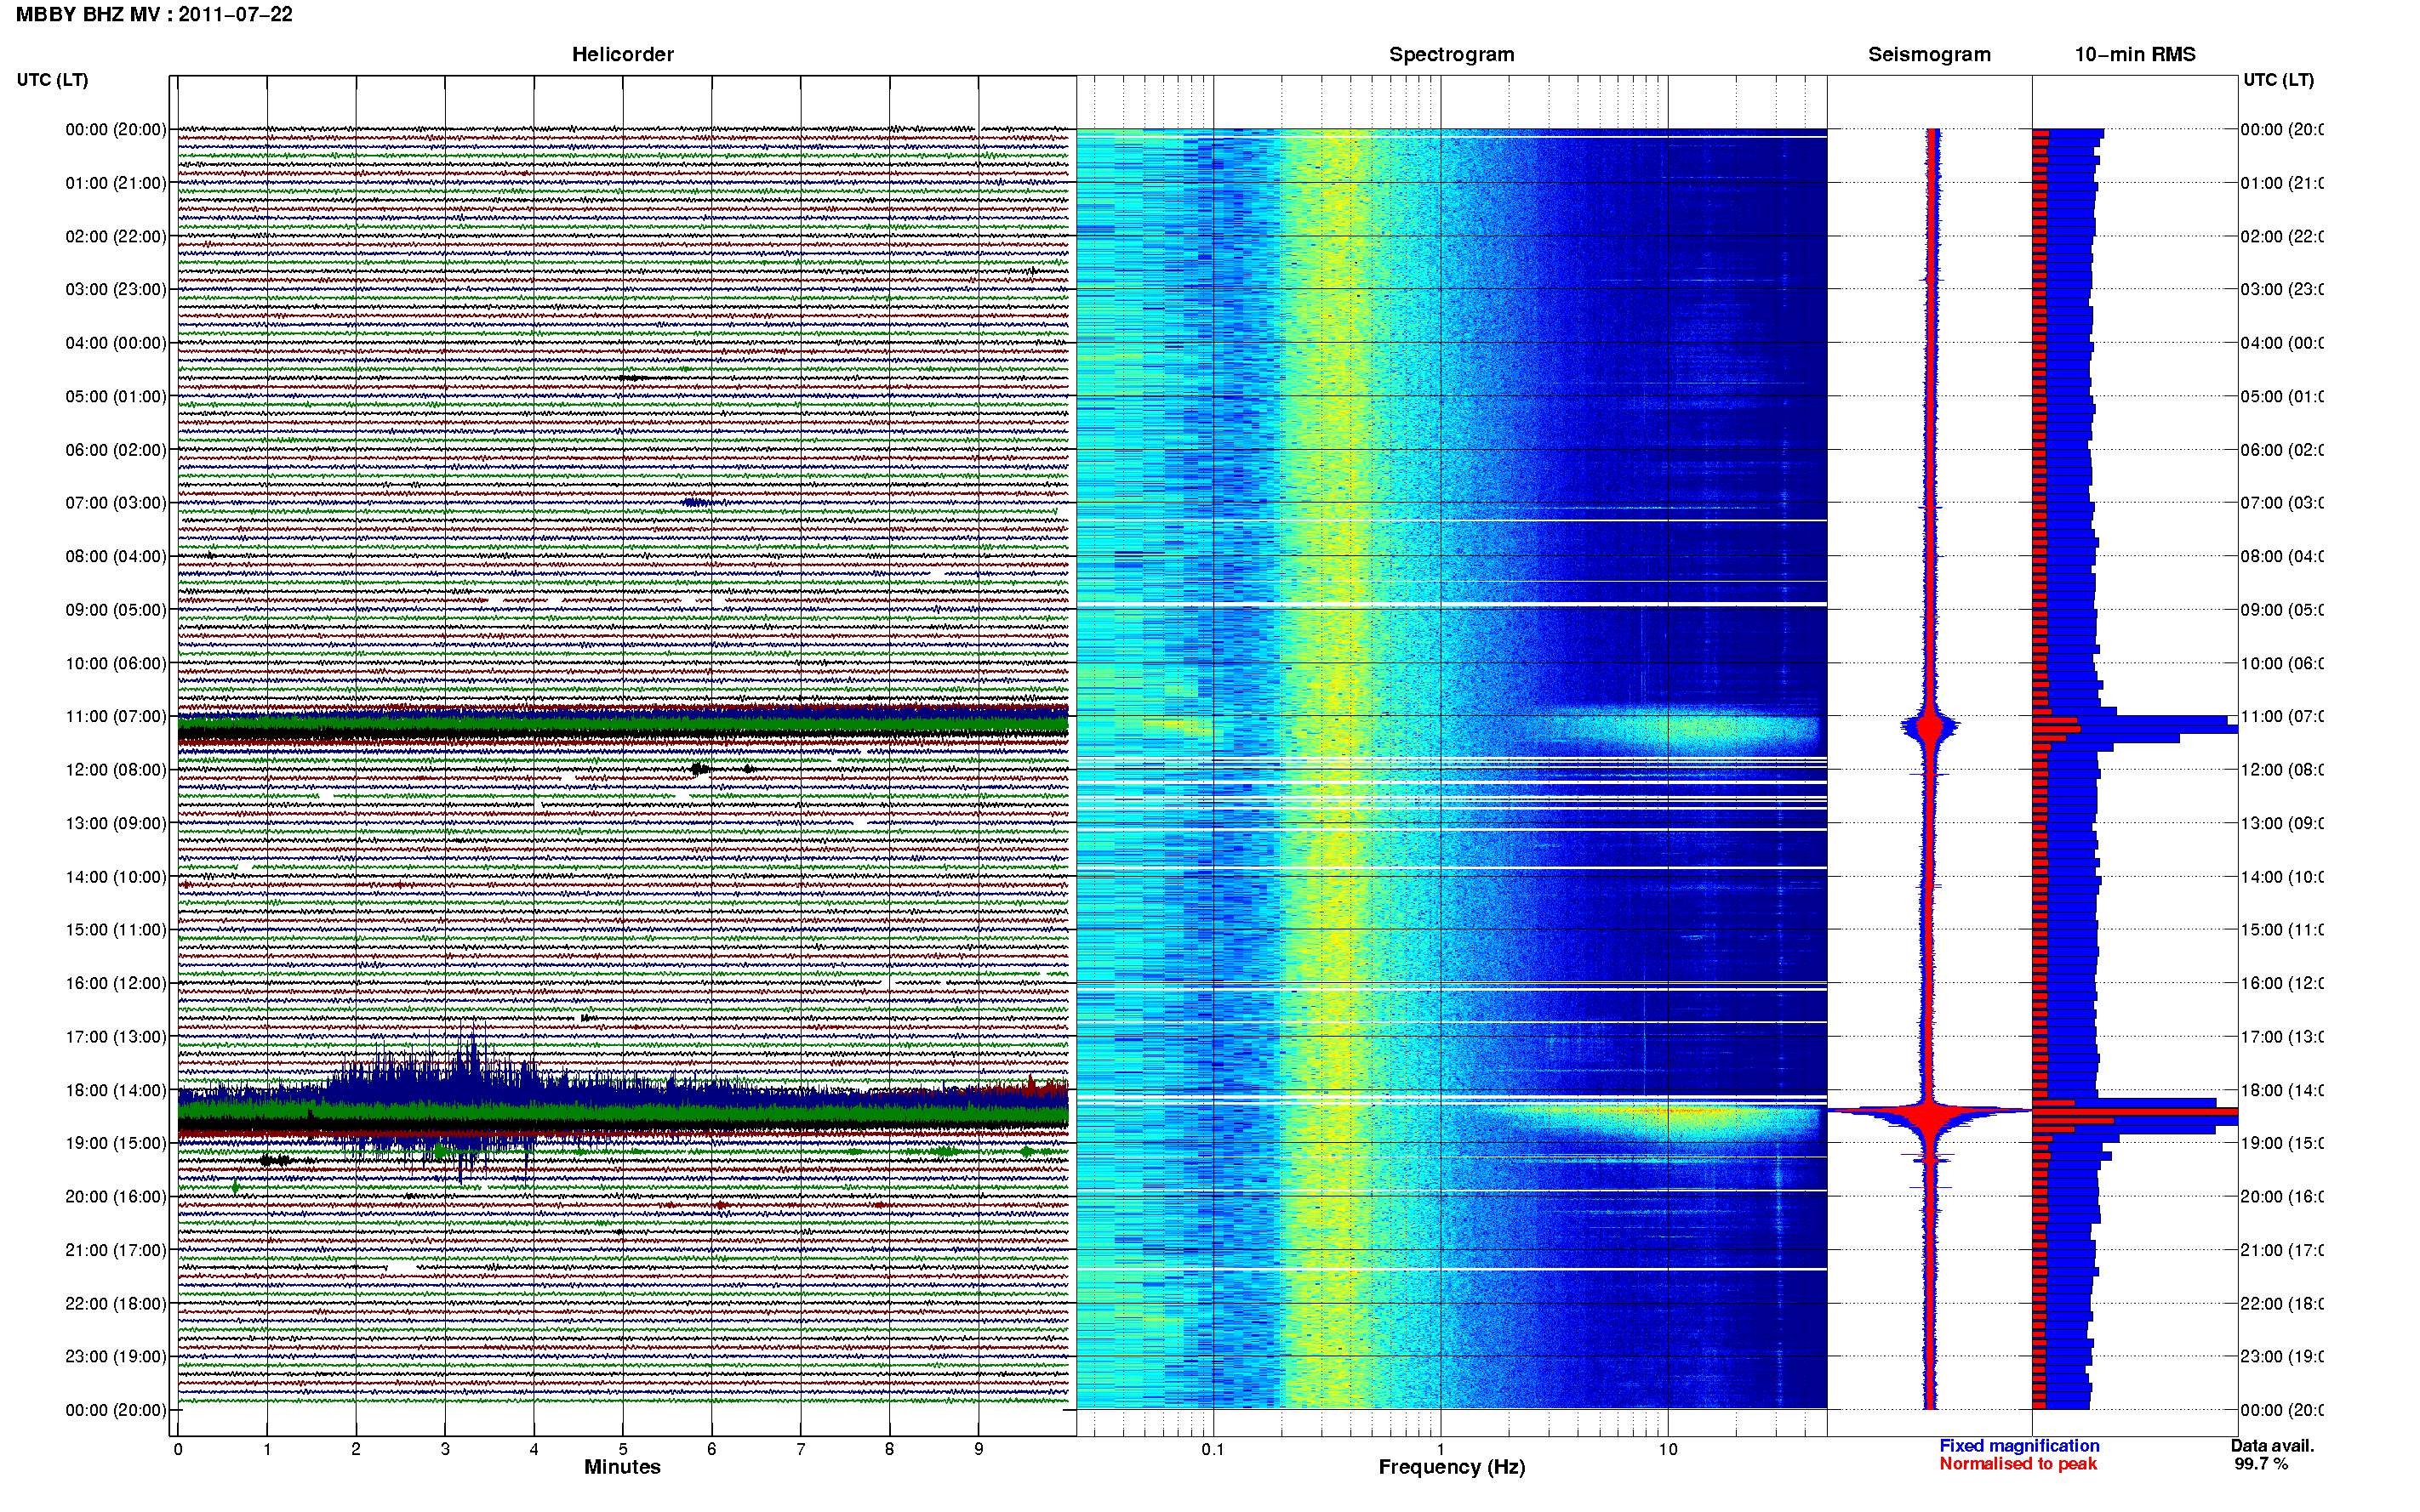This screenshot has height=1512, width=2420.
Task: Click the 10-min RMS panel heading
Action: [2134, 54]
